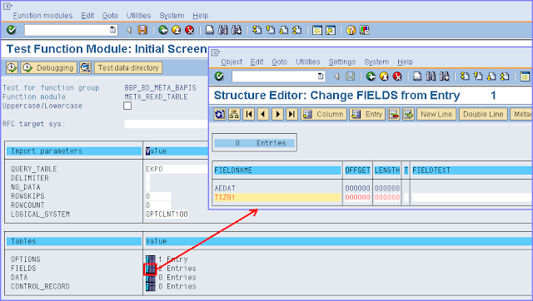Click insert line icon in Structure Editor
The height and width of the screenshot is (301, 533).
(x=408, y=115)
